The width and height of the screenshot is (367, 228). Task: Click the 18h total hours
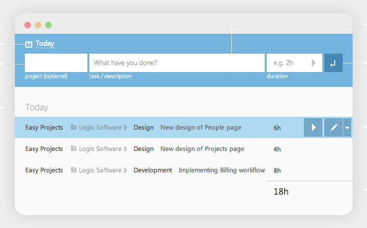(x=281, y=191)
